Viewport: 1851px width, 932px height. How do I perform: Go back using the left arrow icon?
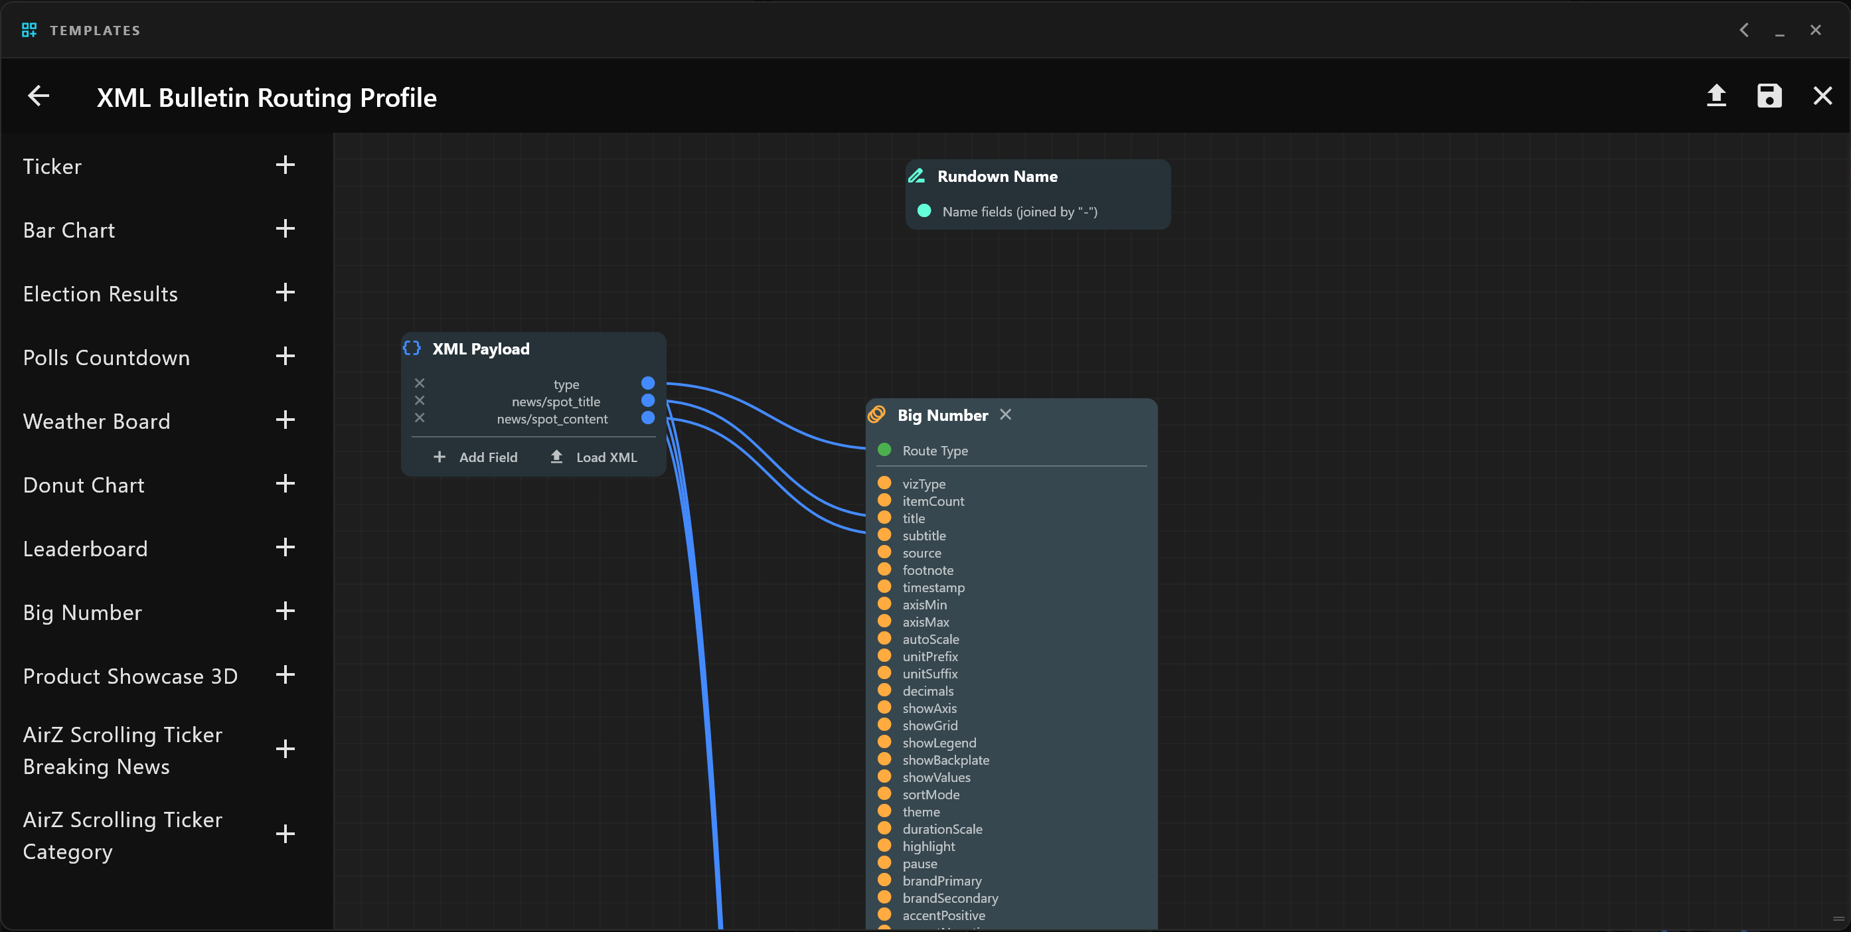pyautogui.click(x=38, y=96)
